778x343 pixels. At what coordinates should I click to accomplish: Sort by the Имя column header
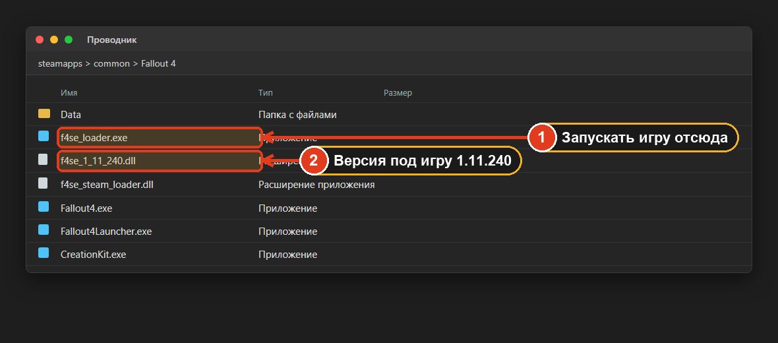pos(69,93)
